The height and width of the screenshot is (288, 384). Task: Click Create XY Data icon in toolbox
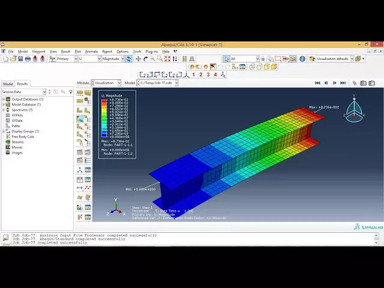click(80, 180)
